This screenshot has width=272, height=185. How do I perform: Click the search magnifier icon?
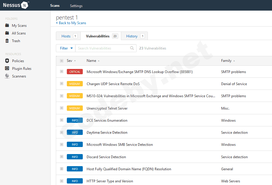[x=132, y=48]
